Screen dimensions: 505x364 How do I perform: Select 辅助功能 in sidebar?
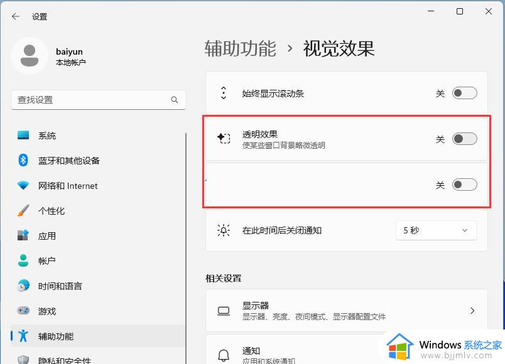[98, 336]
